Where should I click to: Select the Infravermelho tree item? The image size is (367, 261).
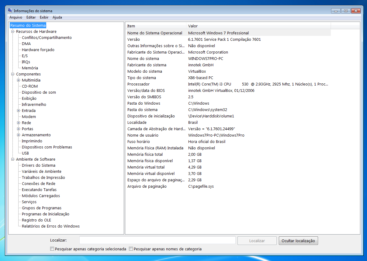point(34,104)
